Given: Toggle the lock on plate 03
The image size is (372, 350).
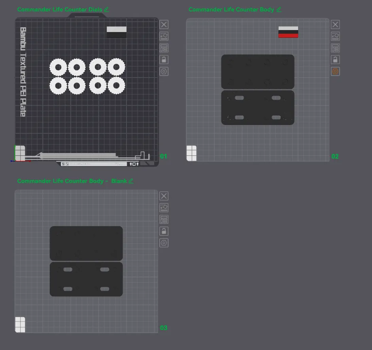Looking at the screenshot, I should pos(164,231).
